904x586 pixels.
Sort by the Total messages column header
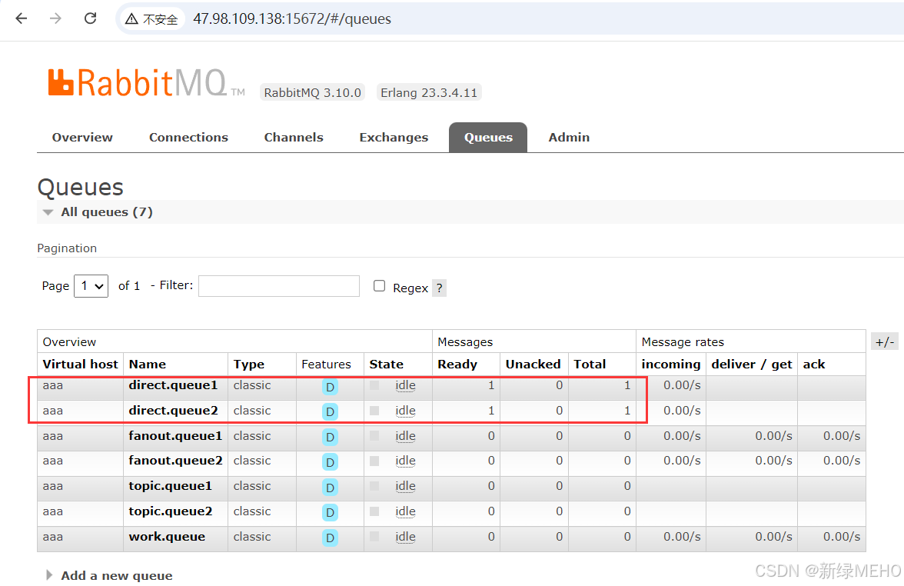click(x=590, y=365)
